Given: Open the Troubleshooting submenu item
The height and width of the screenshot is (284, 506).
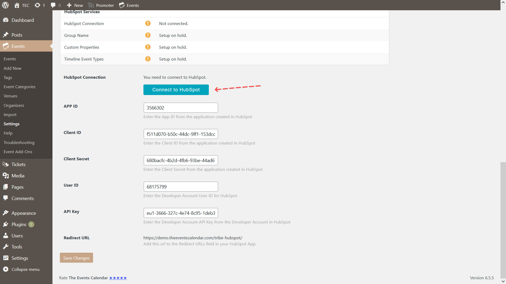Looking at the screenshot, I should click(19, 142).
